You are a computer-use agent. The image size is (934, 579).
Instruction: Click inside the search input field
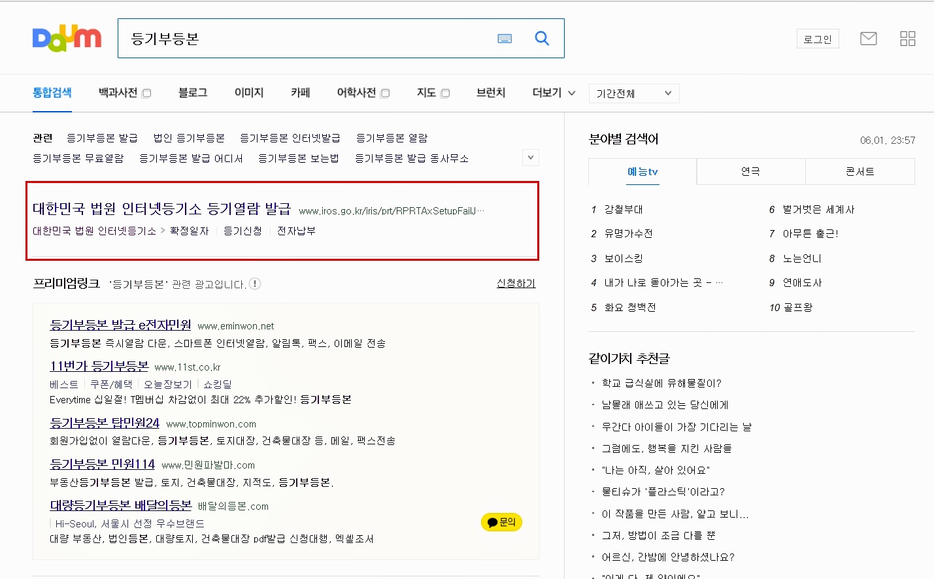(x=294, y=38)
